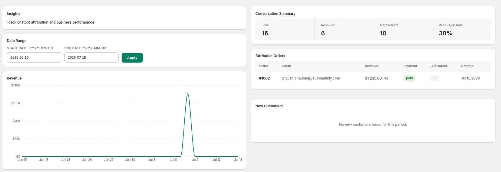Image resolution: width=501 pixels, height=172 pixels.
Task: Select email piyush.chauhan@automatikly.com
Action: [x=311, y=78]
